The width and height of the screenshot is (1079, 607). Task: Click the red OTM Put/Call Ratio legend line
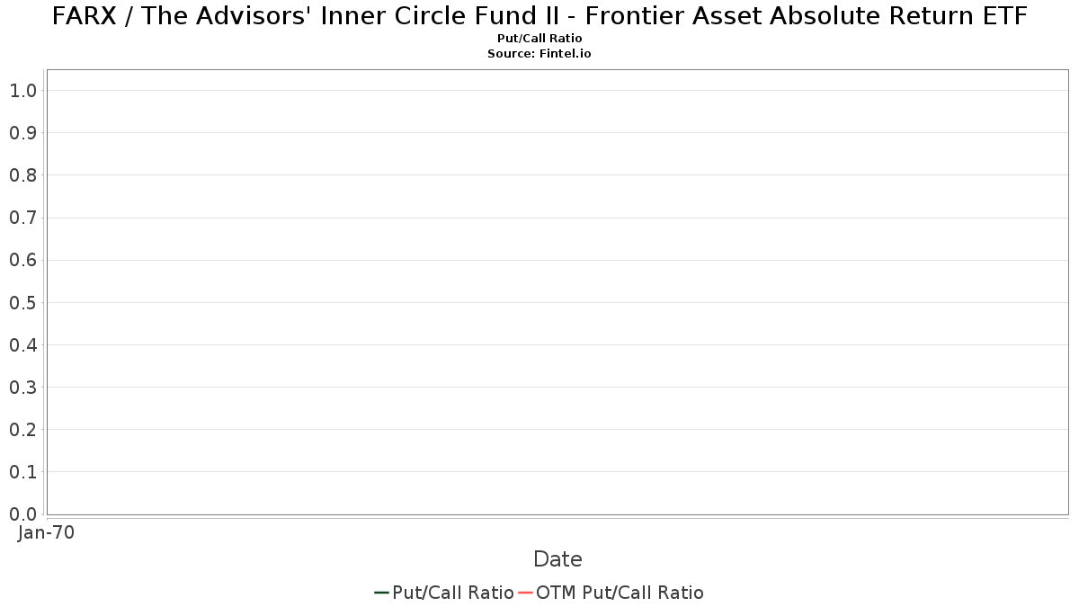[526, 593]
